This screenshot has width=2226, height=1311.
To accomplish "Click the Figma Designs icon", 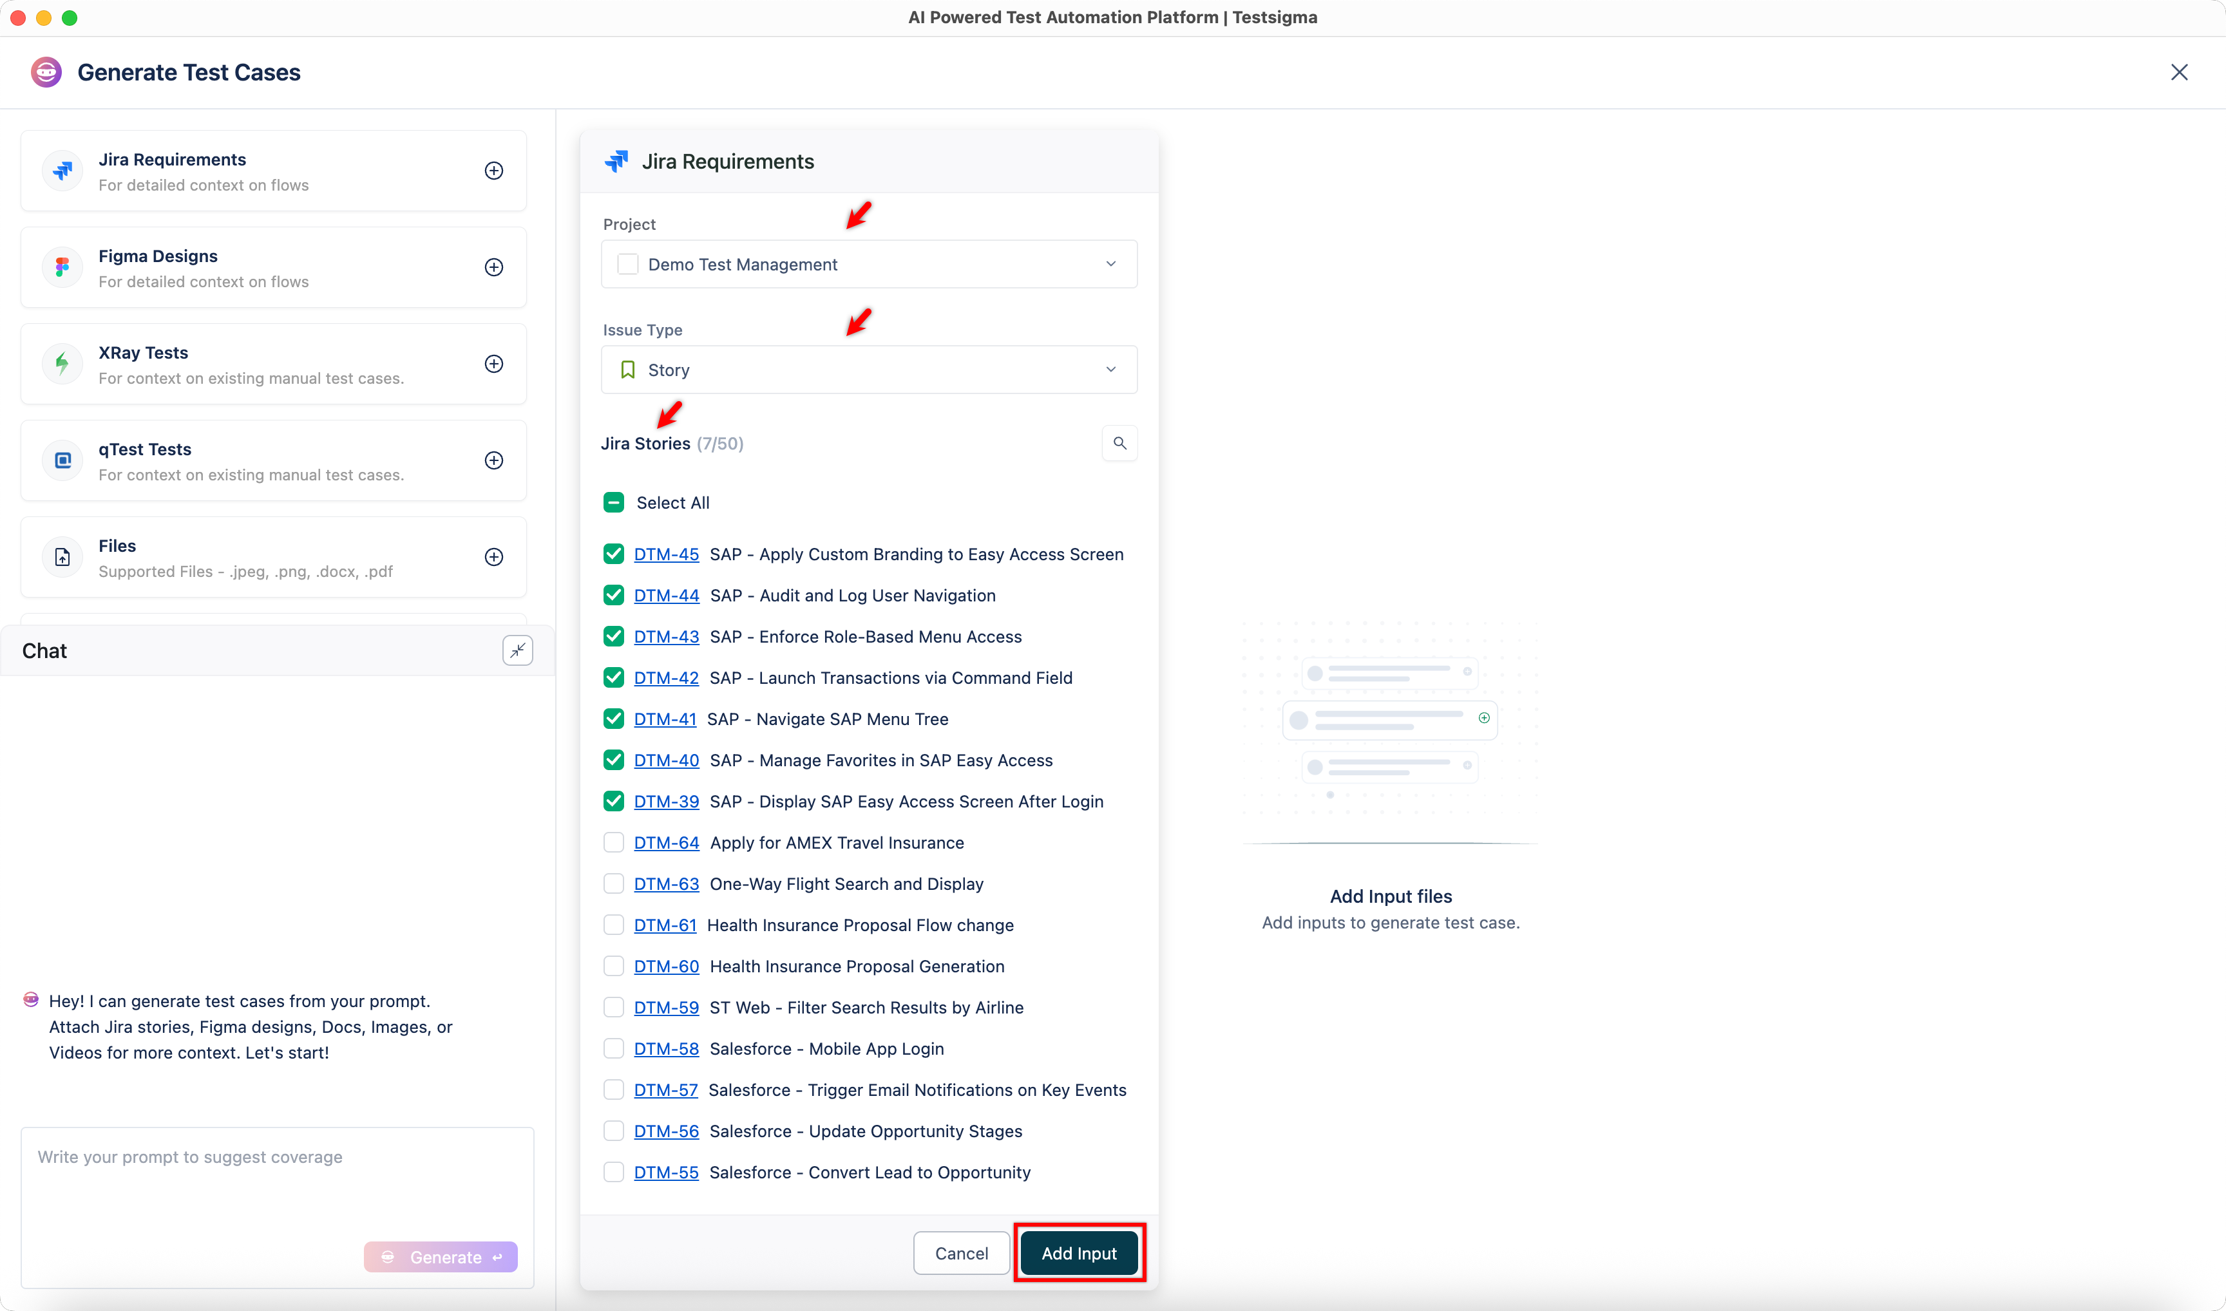I will tap(62, 267).
